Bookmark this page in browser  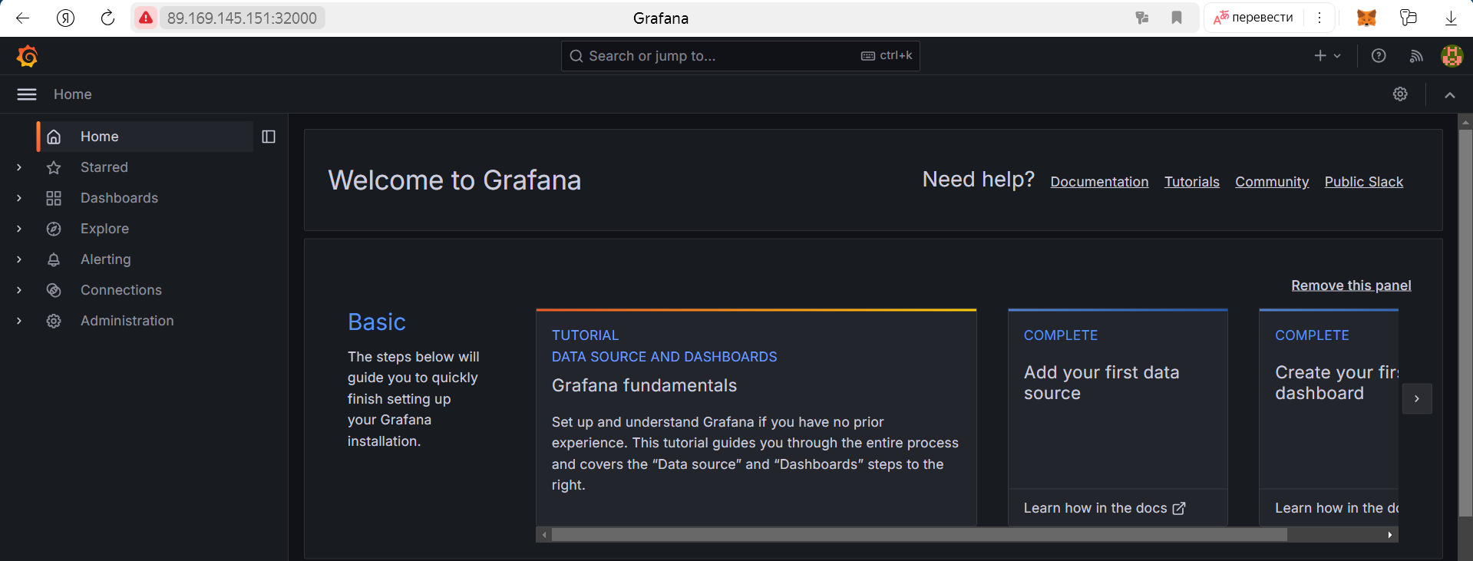pyautogui.click(x=1177, y=18)
